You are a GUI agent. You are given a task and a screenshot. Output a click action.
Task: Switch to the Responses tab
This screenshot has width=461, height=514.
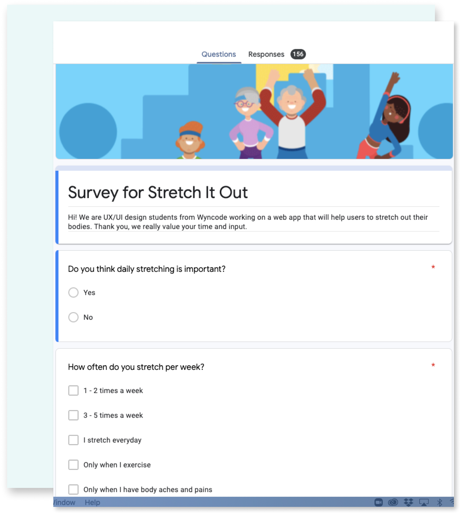tap(266, 54)
